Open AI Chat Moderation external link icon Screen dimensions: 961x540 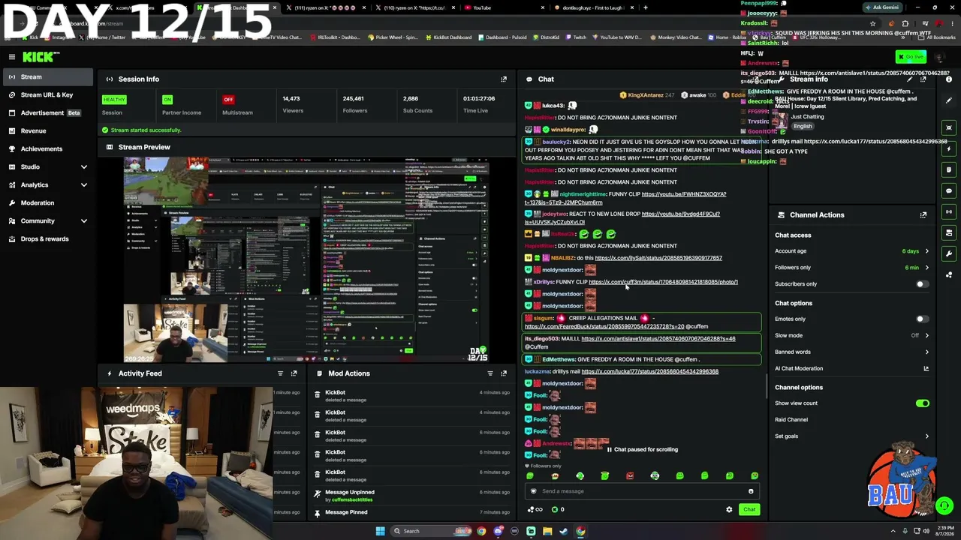(926, 368)
